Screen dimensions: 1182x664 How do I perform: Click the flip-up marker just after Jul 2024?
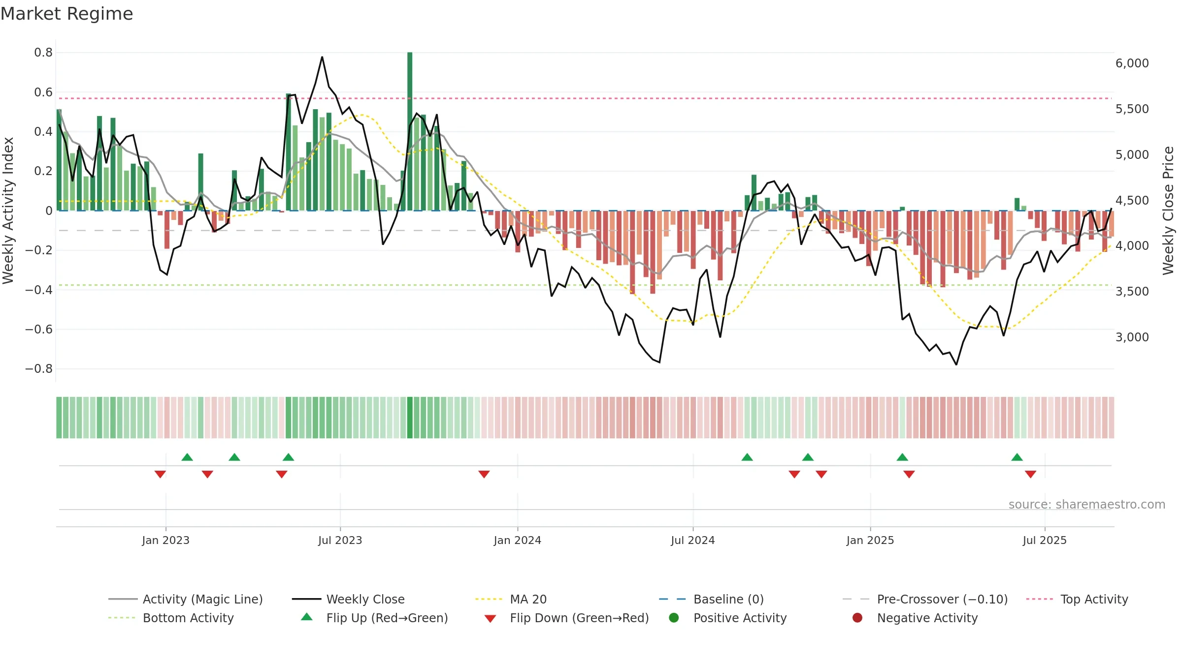point(747,457)
